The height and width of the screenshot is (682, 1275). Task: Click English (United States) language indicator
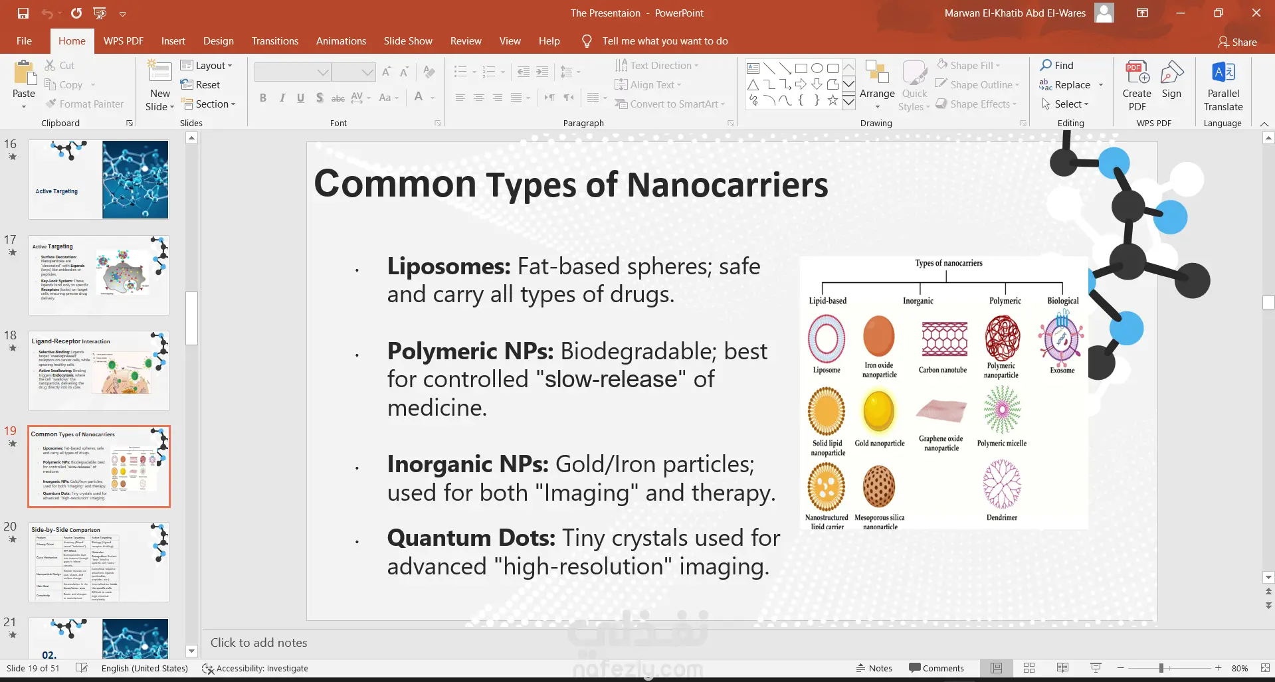145,668
